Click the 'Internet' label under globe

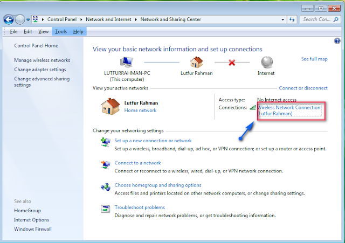(x=266, y=73)
